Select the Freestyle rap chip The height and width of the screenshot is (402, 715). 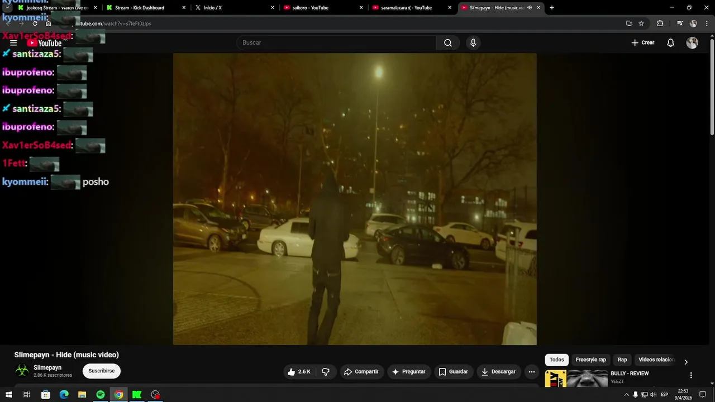click(590, 360)
